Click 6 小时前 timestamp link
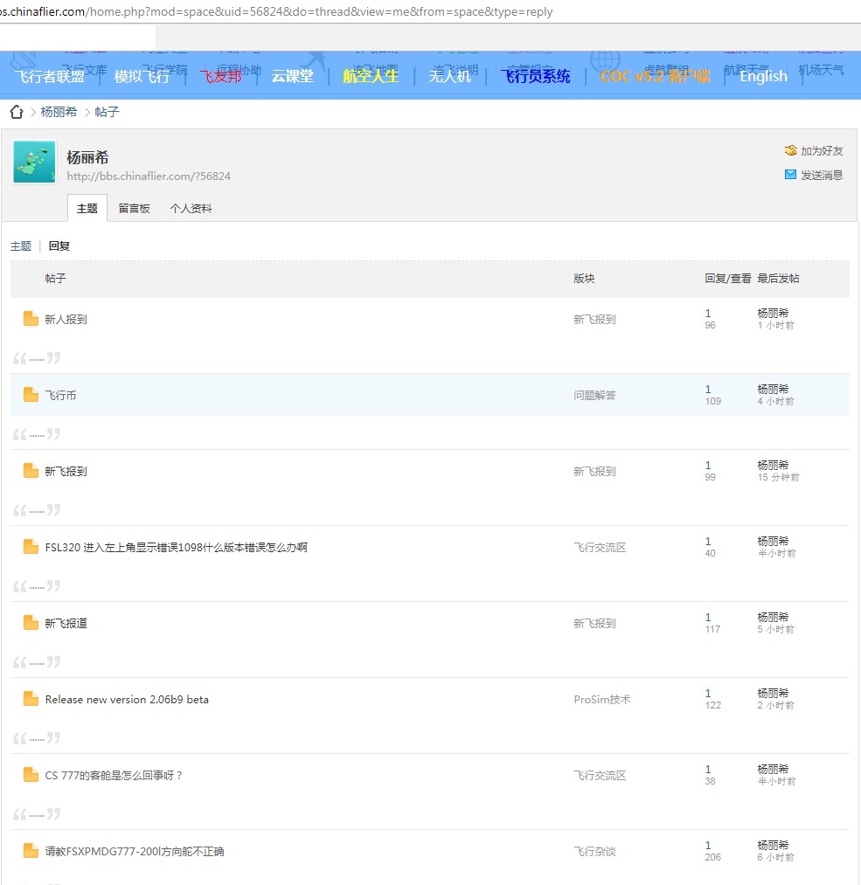Screen dimensions: 861x885 775,857
